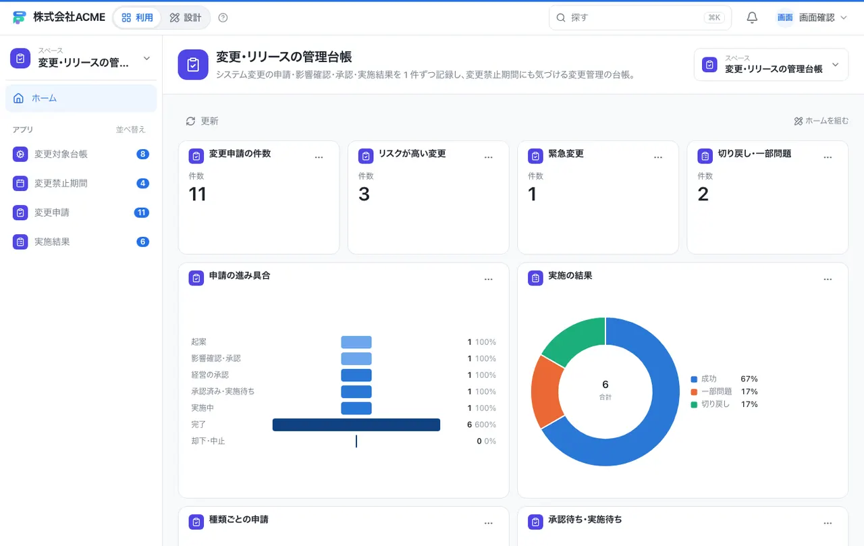864x546 pixels.
Task: Open the help question mark icon
Action: (x=223, y=18)
